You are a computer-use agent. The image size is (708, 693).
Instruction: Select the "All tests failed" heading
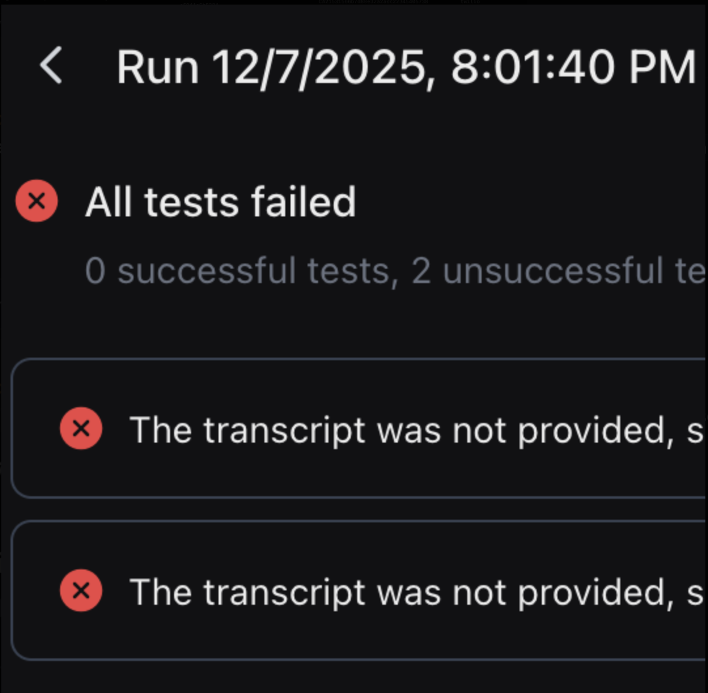click(x=221, y=202)
